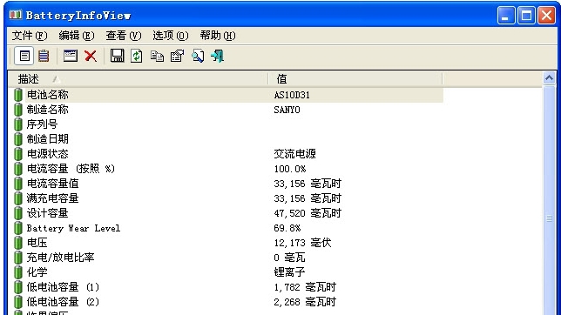
Task: Select the AS10D31 value
Action: point(292,95)
